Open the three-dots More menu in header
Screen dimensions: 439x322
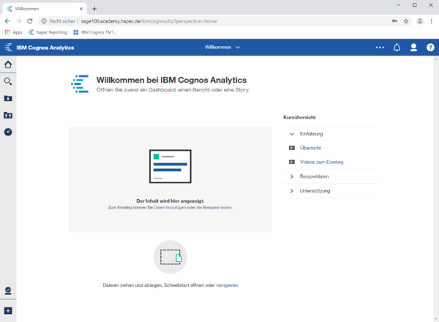(380, 48)
